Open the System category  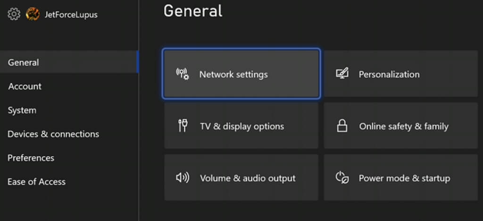(22, 110)
